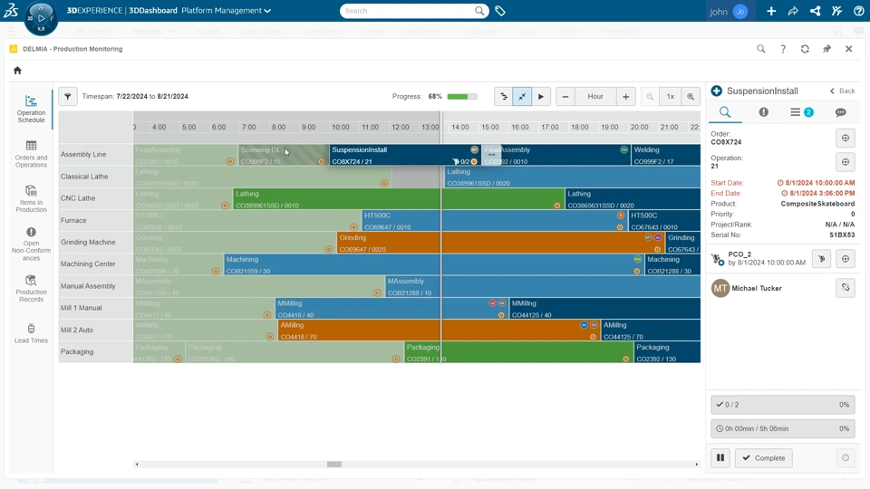
Task: Open Lead Times view
Action: click(31, 333)
